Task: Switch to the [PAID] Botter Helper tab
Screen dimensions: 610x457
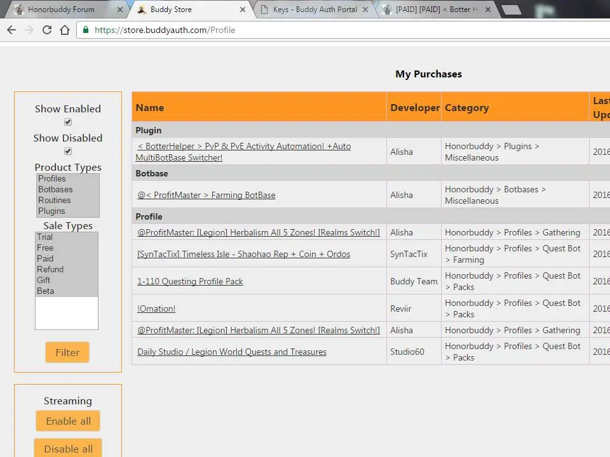Action: (x=436, y=10)
